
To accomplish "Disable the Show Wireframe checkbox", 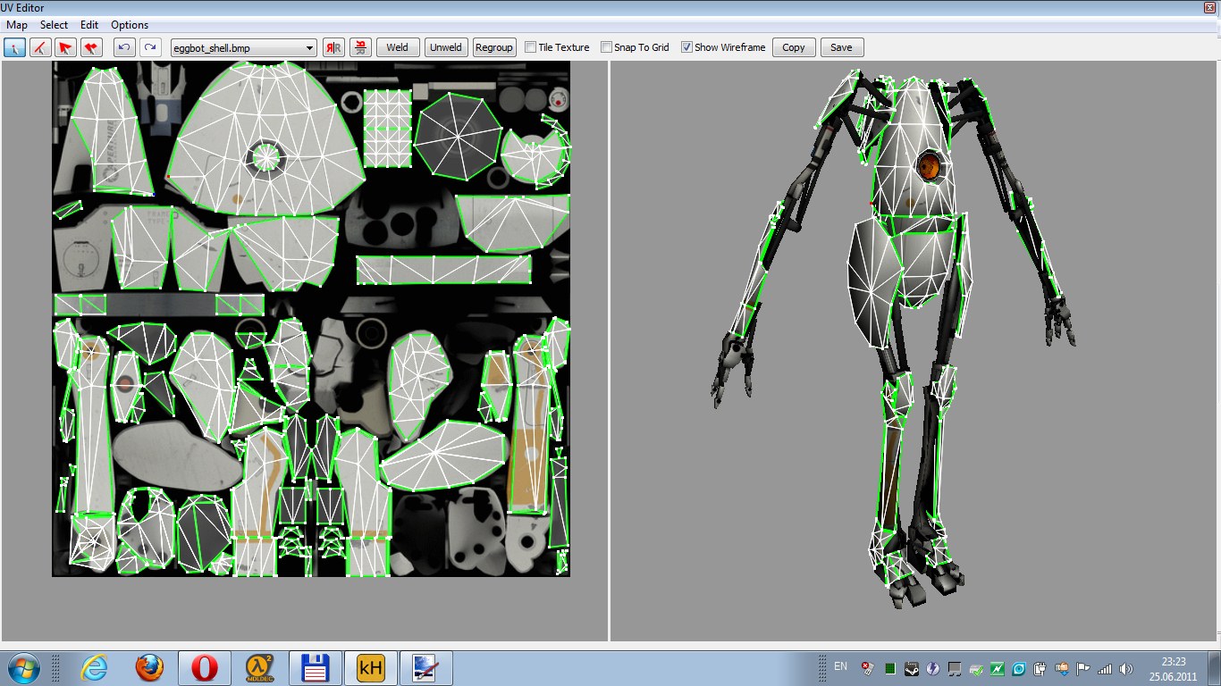I will 686,47.
